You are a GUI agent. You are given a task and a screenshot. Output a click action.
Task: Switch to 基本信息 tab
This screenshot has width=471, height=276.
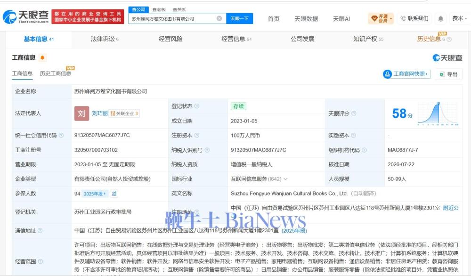39,39
